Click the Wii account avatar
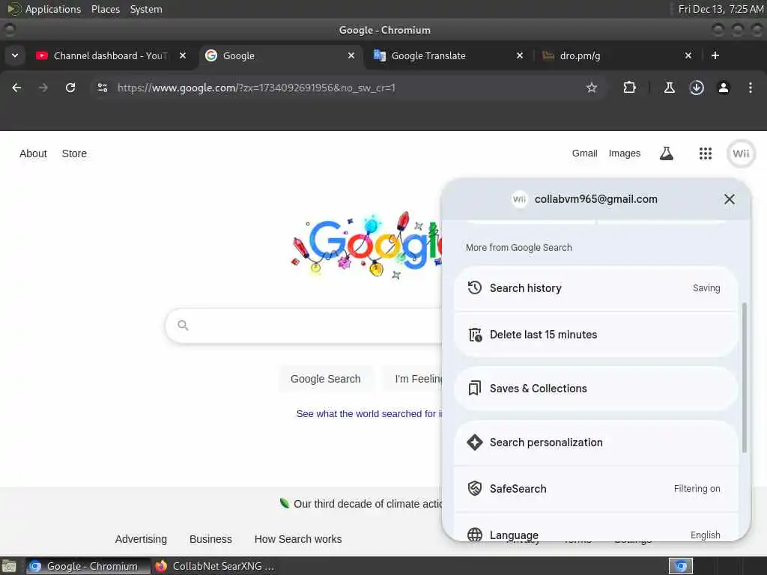The width and height of the screenshot is (767, 575). tap(741, 153)
